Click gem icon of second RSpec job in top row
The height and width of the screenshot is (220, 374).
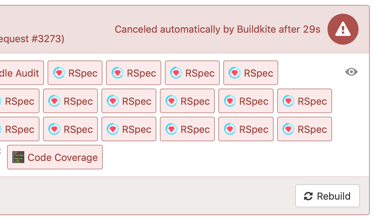point(118,73)
